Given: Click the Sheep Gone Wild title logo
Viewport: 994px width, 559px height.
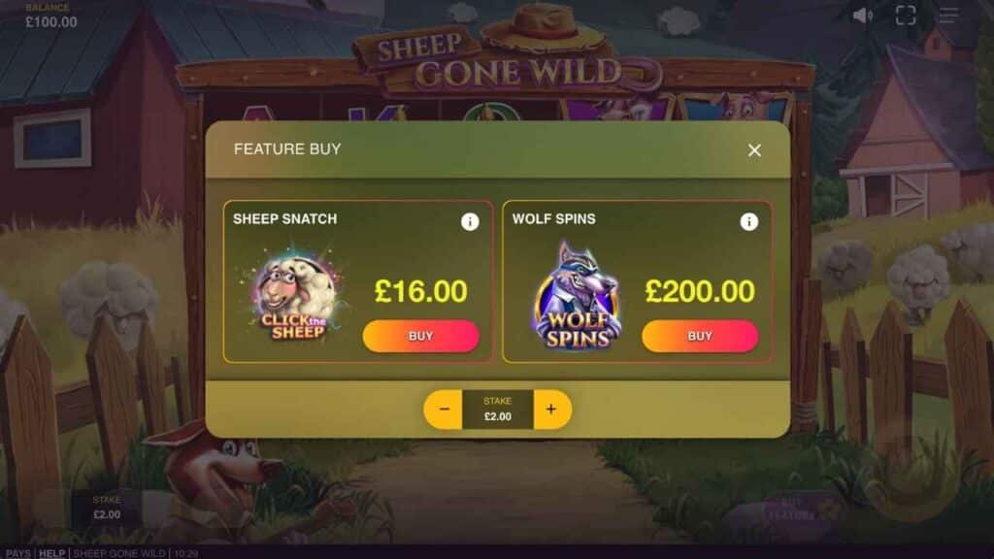Looking at the screenshot, I should tap(501, 54).
